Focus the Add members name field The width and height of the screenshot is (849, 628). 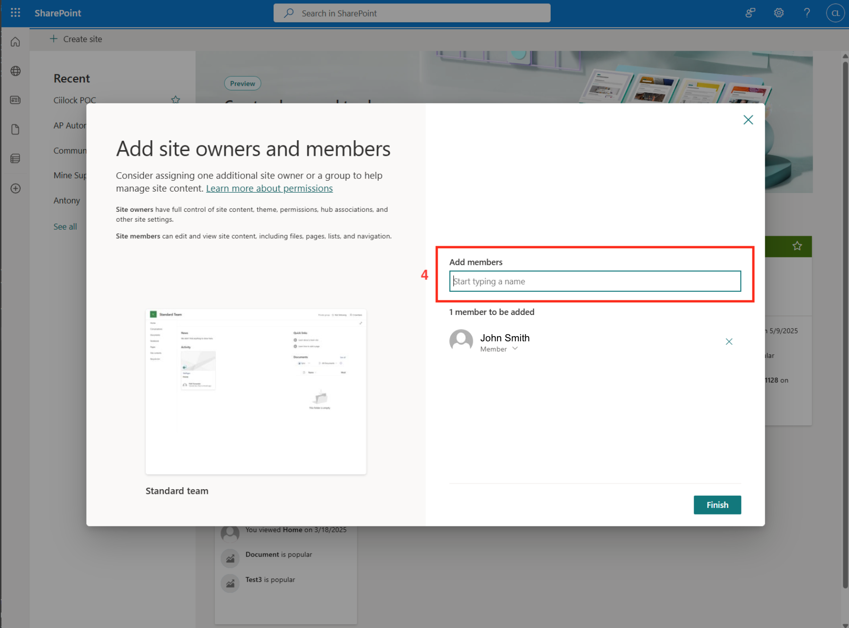[595, 281]
